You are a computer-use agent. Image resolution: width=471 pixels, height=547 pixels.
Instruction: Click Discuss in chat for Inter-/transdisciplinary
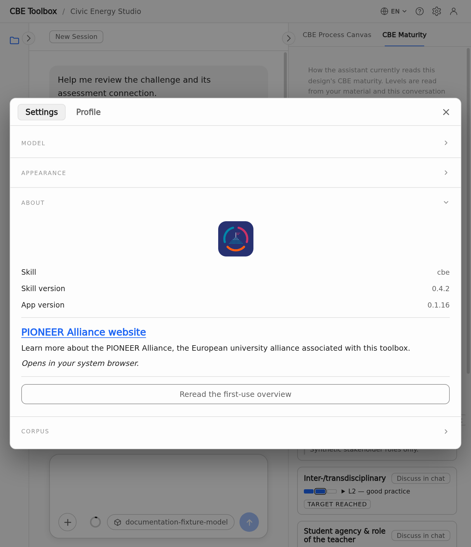[x=421, y=478]
